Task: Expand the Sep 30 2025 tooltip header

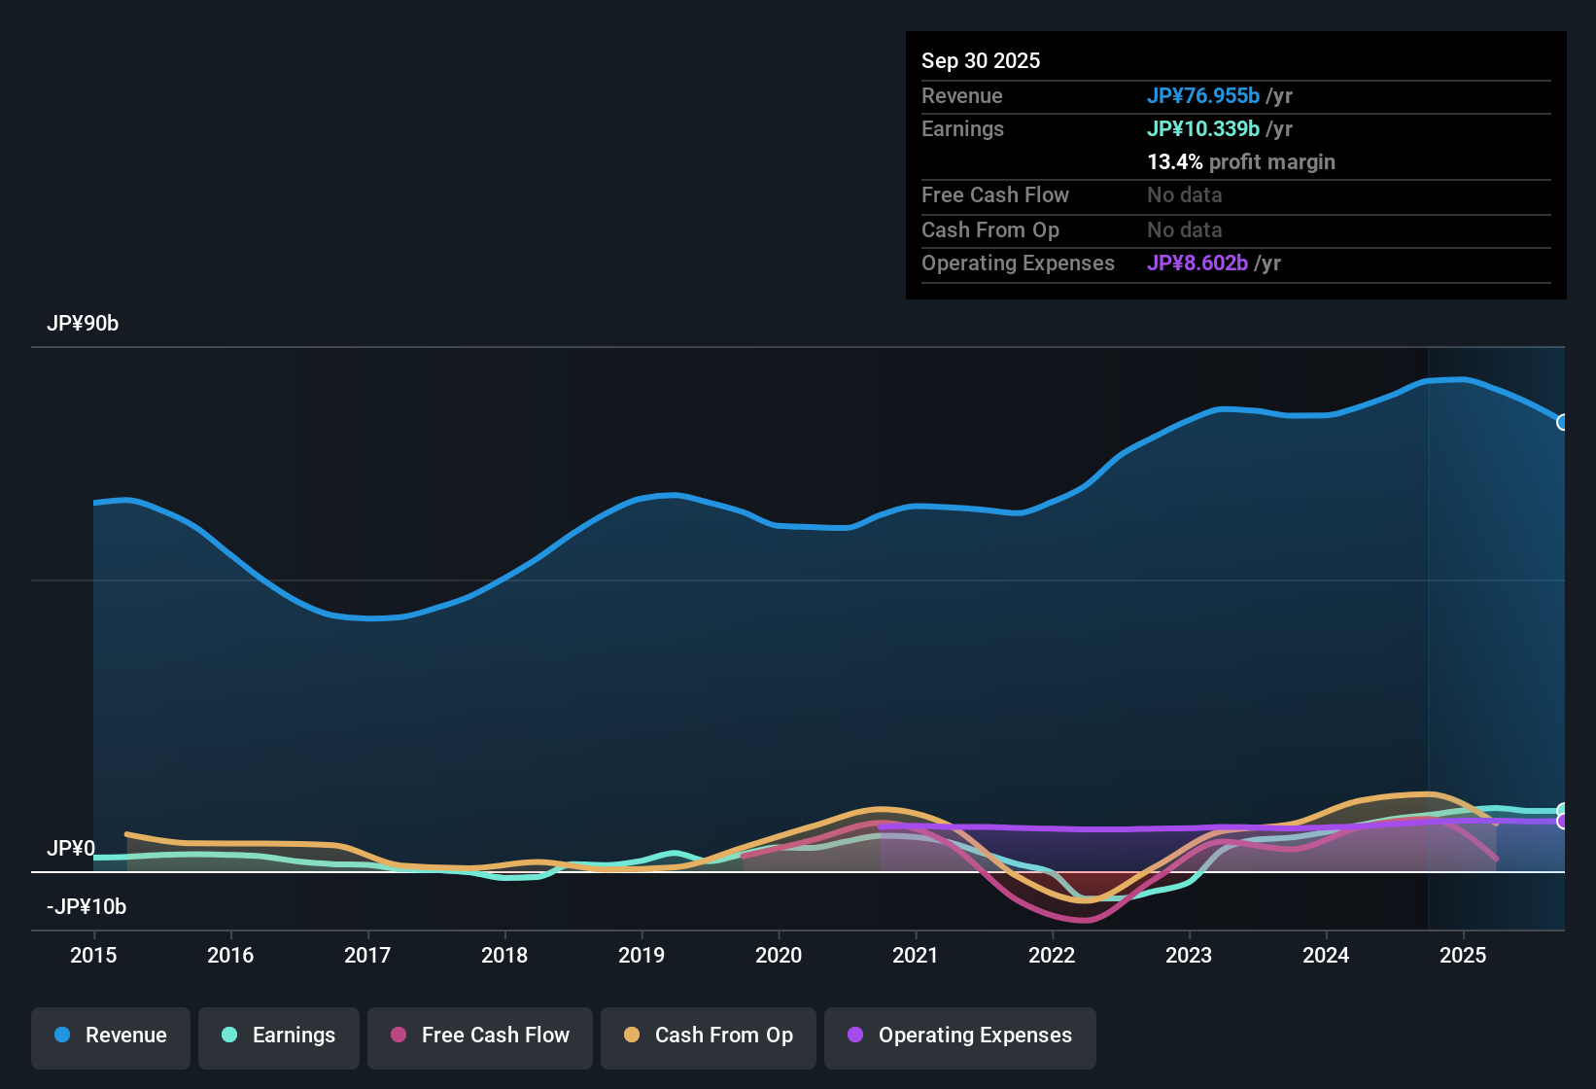Action: (981, 60)
